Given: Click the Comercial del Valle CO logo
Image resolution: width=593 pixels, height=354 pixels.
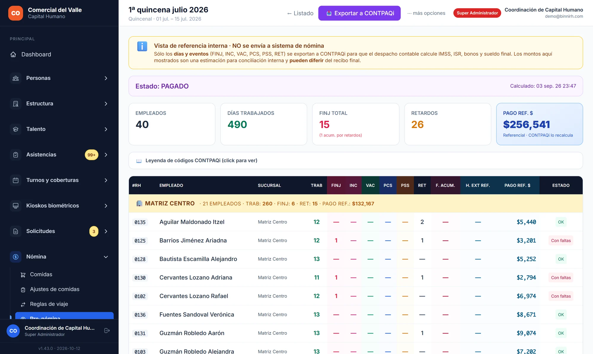Looking at the screenshot, I should pyautogui.click(x=15, y=13).
